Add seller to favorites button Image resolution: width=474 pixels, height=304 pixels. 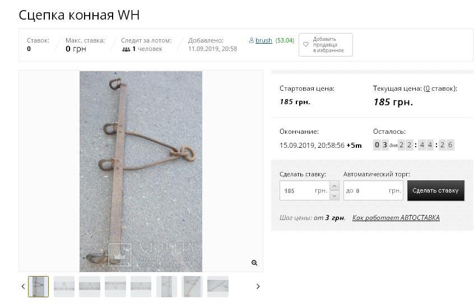tap(326, 45)
